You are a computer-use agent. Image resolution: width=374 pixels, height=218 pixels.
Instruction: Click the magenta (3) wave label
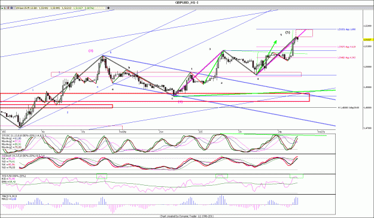(91, 51)
